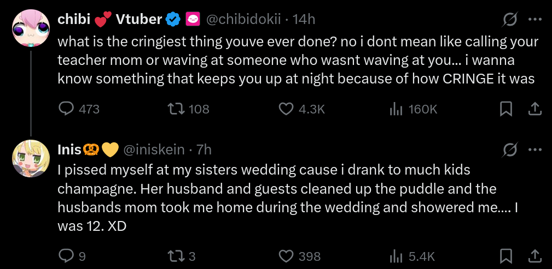552x269 pixels.
Task: View analytics of Inis's 5.4K views reply
Action: click(x=396, y=255)
